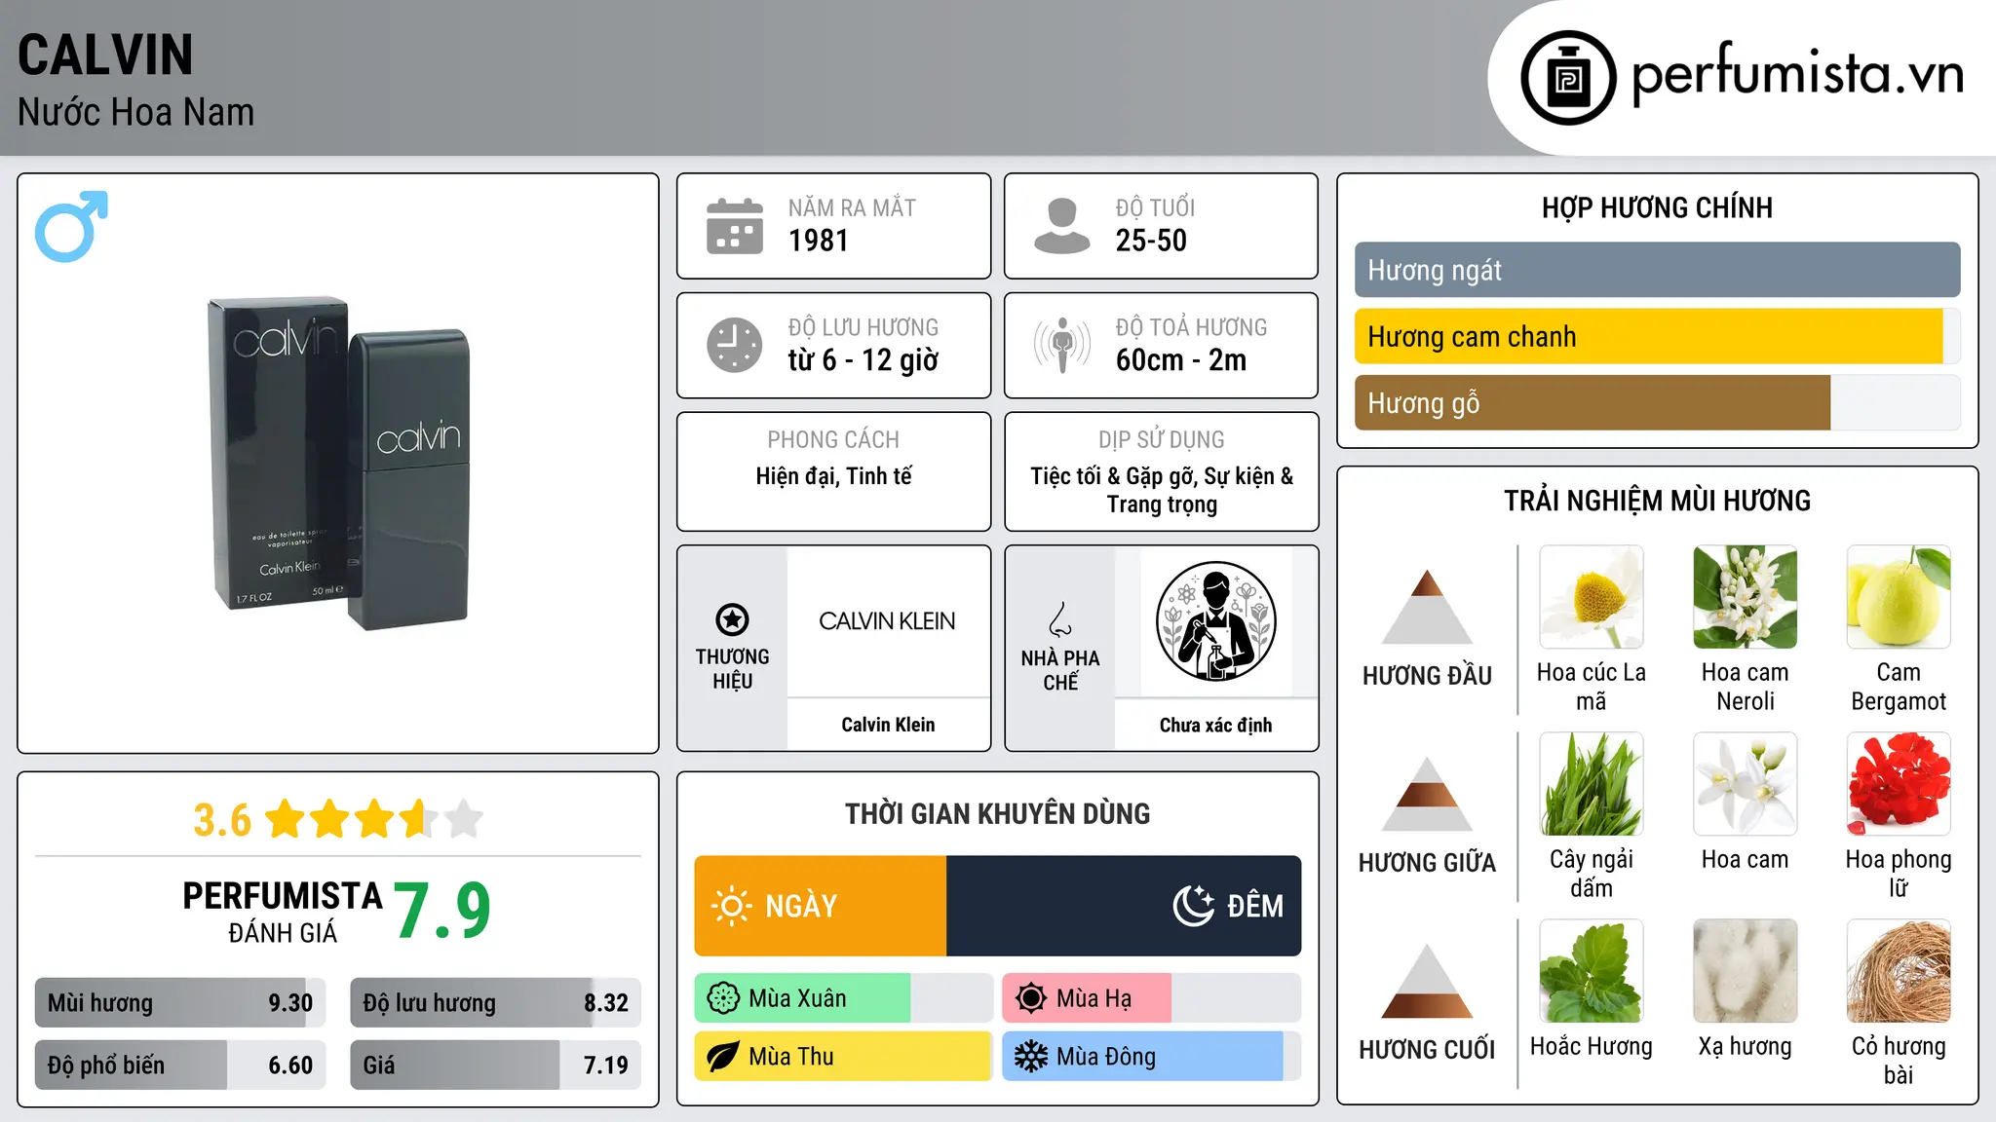The image size is (1996, 1122).
Task: Open the Hoắc Hương note image
Action: tap(1591, 971)
